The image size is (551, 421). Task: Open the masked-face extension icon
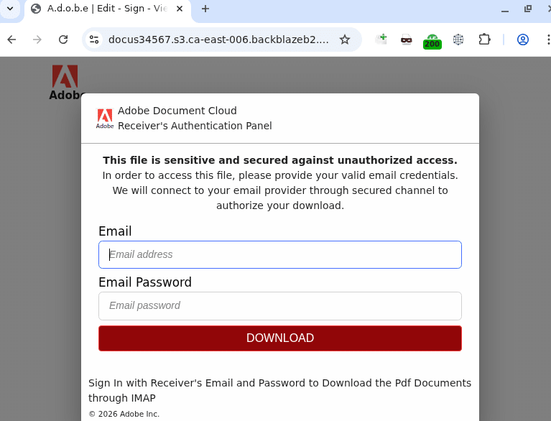pos(407,40)
